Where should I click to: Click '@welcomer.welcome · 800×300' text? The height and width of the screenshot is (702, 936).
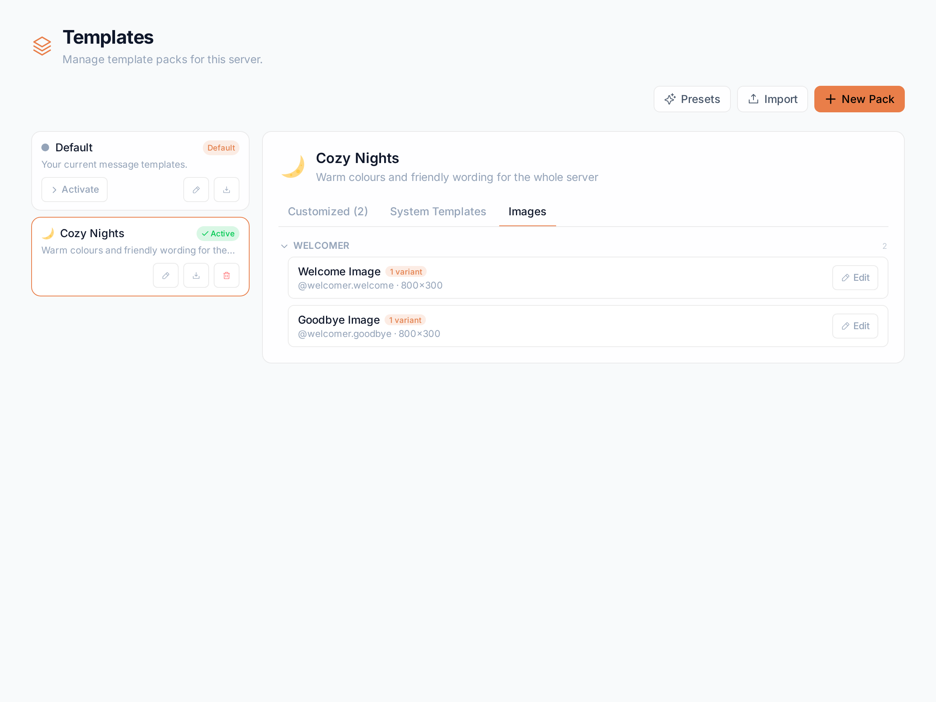370,285
